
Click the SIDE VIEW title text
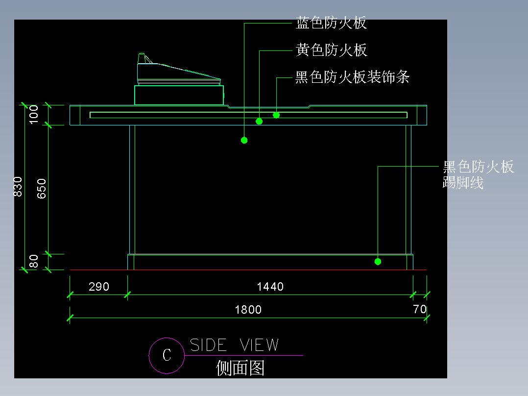[x=234, y=345]
